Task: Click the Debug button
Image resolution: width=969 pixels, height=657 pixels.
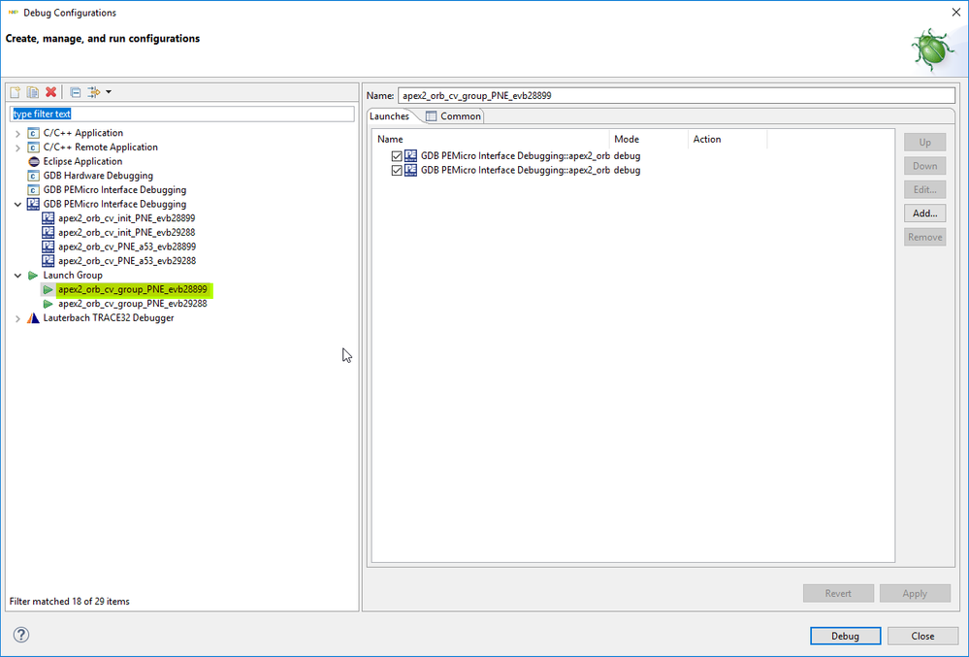Action: click(845, 636)
